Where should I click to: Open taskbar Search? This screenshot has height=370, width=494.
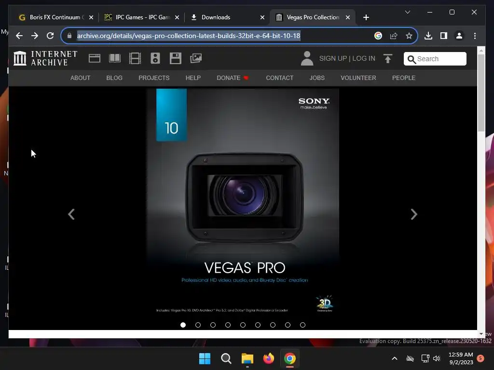point(226,358)
